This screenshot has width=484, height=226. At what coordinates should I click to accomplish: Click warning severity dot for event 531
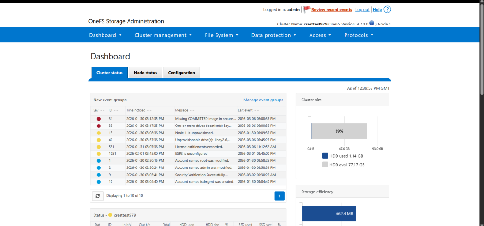click(x=99, y=147)
